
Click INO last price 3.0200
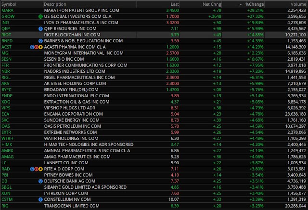pos(173,23)
